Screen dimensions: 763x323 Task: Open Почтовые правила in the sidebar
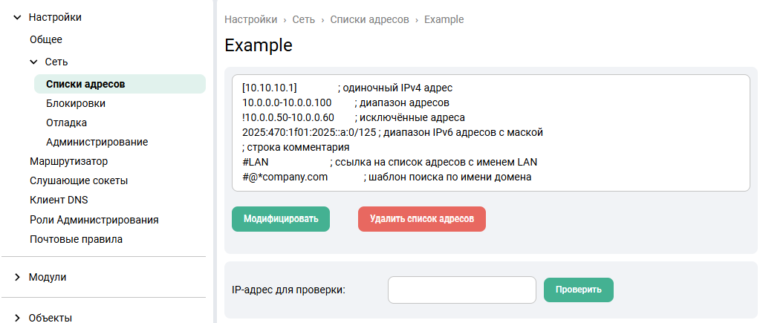pos(76,239)
